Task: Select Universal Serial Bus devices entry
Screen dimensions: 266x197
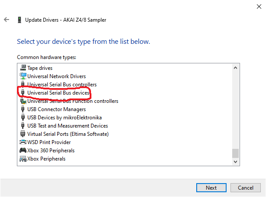Action: 58,92
